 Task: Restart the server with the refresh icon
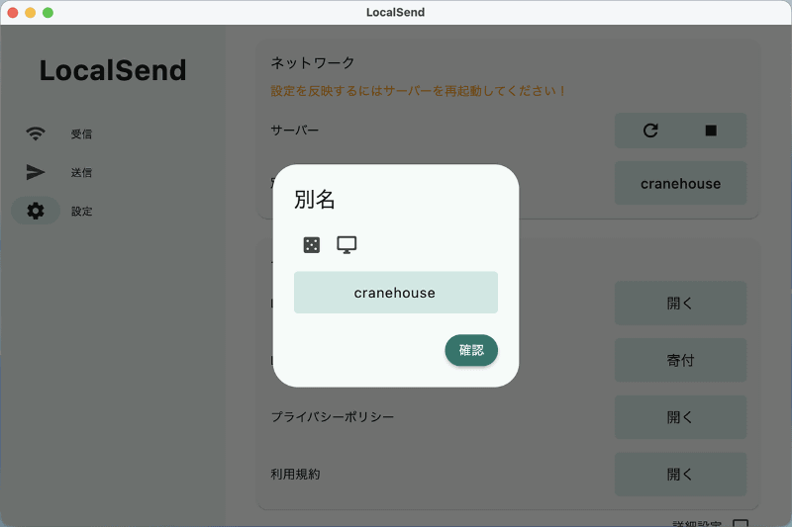[x=650, y=131]
